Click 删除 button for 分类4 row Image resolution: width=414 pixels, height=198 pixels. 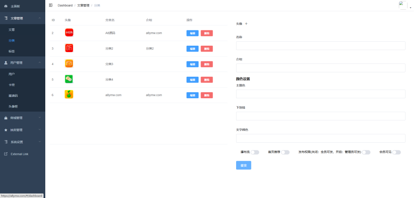[207, 80]
